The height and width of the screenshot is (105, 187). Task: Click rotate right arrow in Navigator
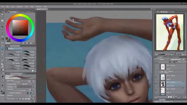tap(181, 55)
